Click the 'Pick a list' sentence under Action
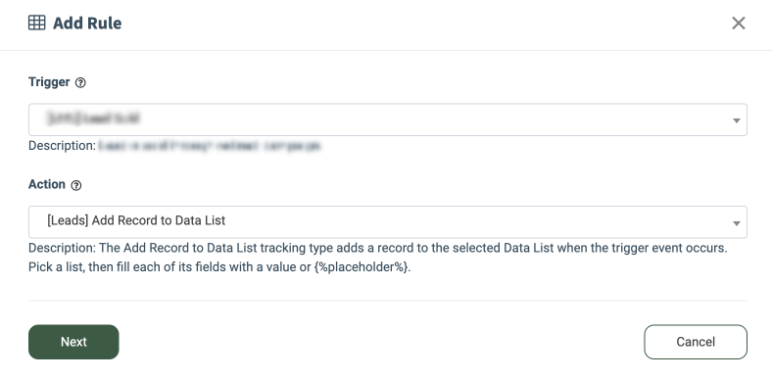The height and width of the screenshot is (379, 772). [219, 268]
